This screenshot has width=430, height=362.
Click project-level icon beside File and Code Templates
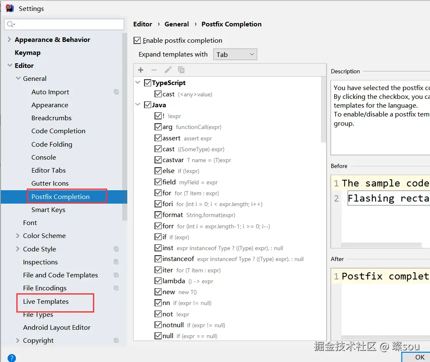point(116,275)
